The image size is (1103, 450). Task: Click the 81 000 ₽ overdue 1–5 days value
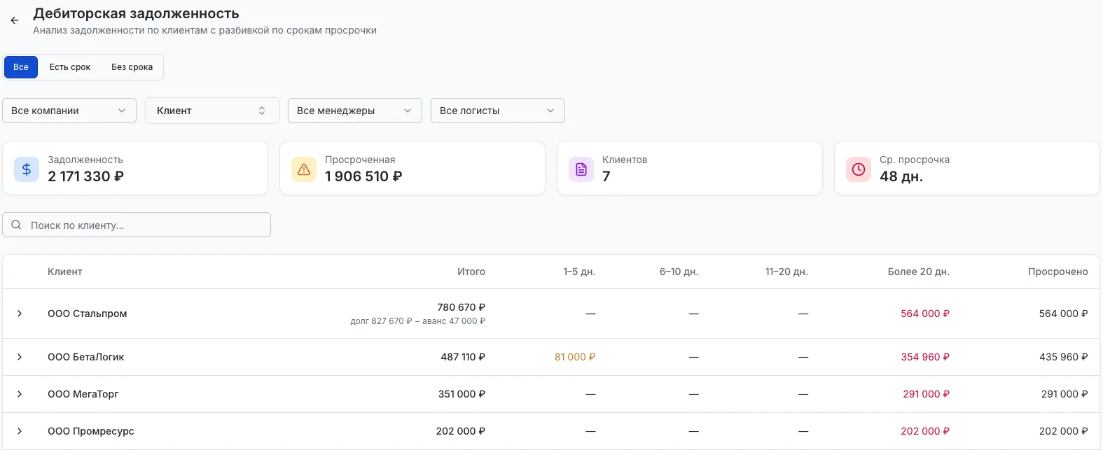click(575, 357)
